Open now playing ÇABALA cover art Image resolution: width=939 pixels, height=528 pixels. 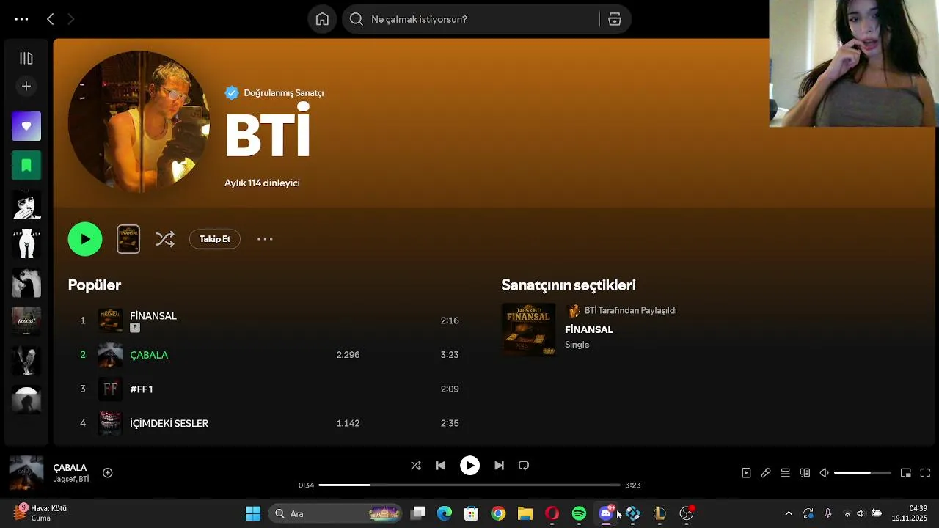tap(26, 473)
